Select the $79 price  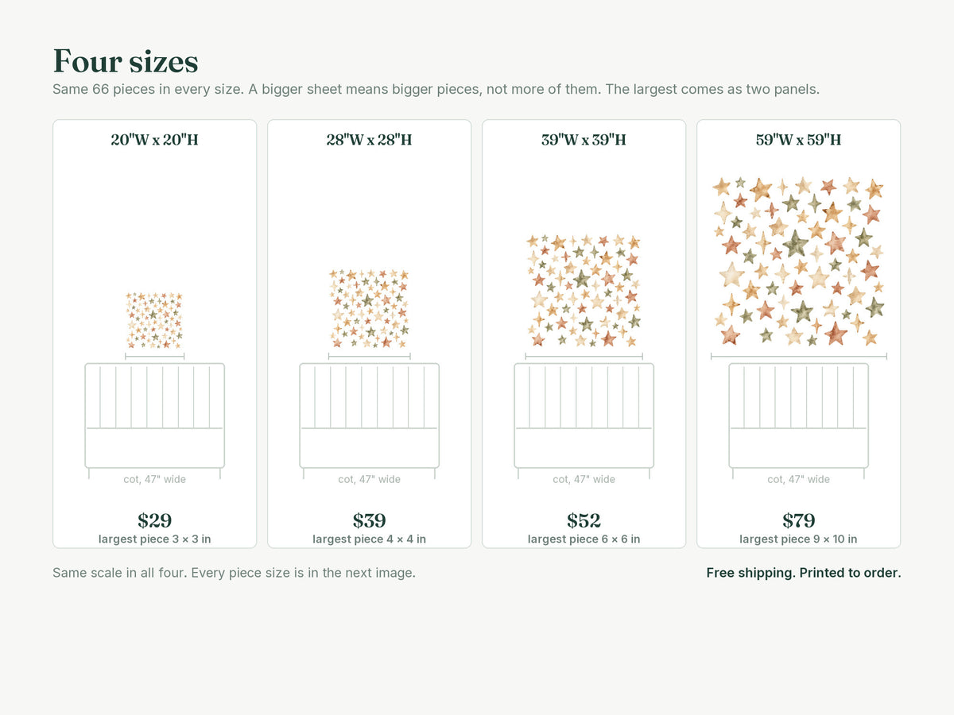[x=798, y=521]
